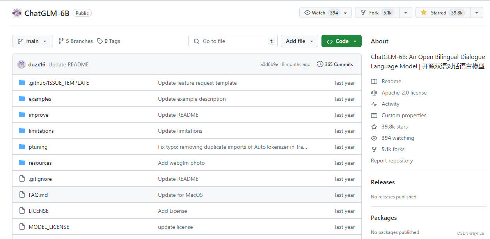Expand the Add file dropdown
The height and width of the screenshot is (239, 490).
coord(300,41)
